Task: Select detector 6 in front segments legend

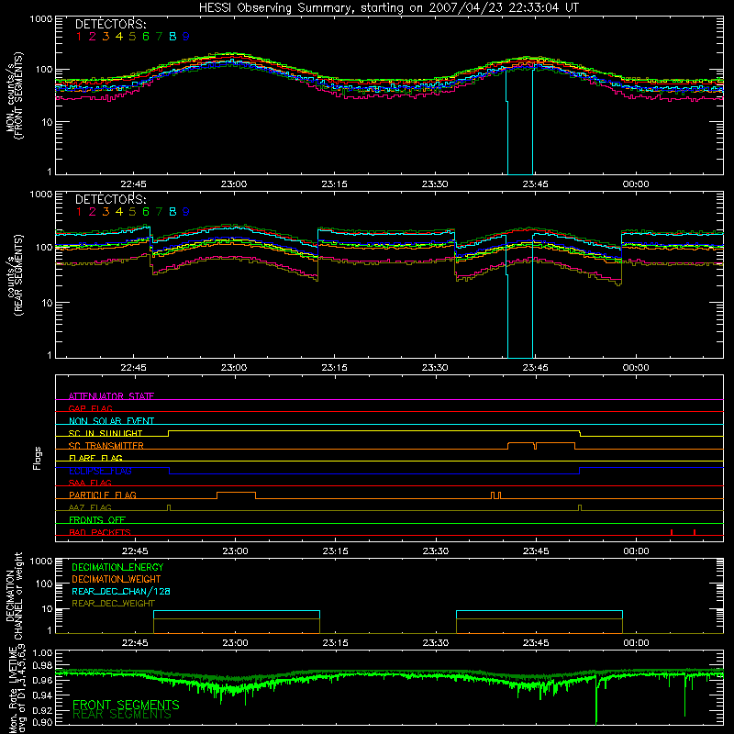Action: point(146,37)
